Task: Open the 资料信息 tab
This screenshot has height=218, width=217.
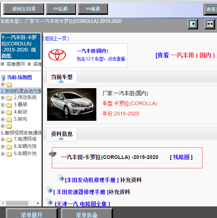Action: pyautogui.click(x=62, y=135)
